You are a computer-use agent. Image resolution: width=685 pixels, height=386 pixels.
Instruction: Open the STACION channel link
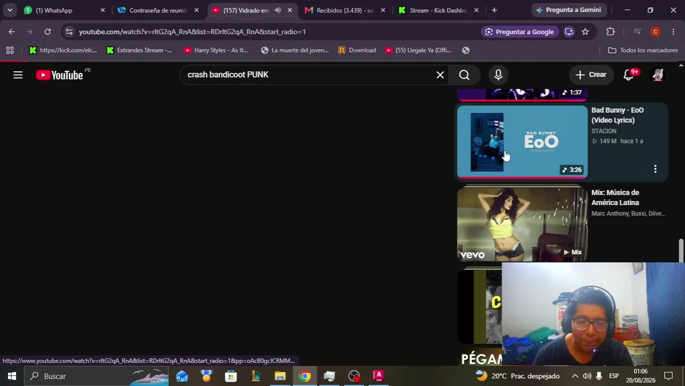(x=604, y=131)
